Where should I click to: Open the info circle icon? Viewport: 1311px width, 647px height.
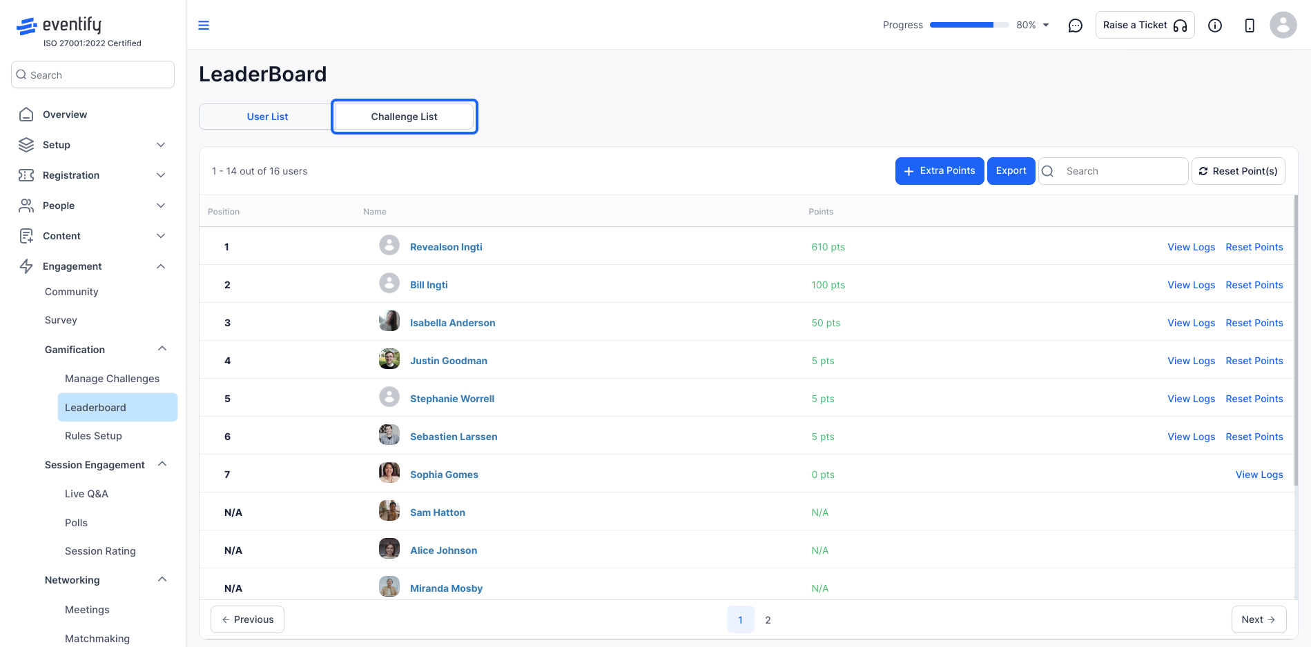pyautogui.click(x=1215, y=26)
